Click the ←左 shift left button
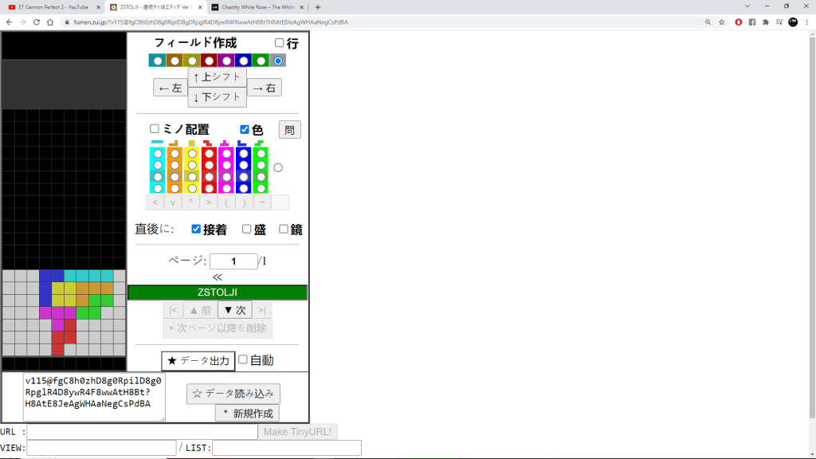Image resolution: width=816 pixels, height=459 pixels. [x=170, y=88]
